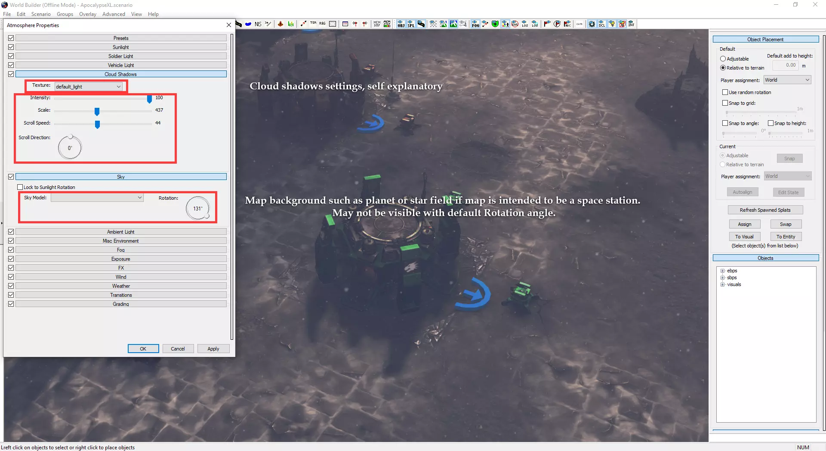This screenshot has width=826, height=451.
Task: Toggle the green shield overlay icon
Action: [x=495, y=24]
